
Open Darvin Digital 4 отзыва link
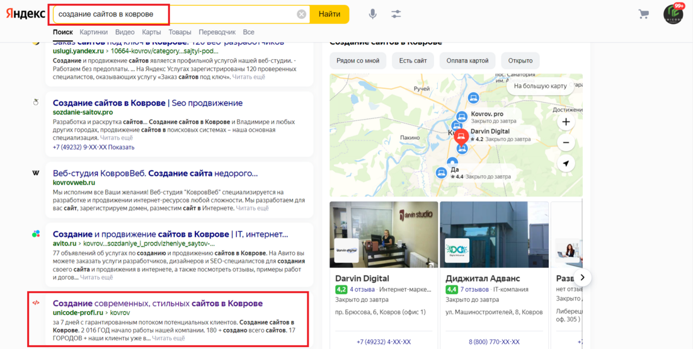362,290
